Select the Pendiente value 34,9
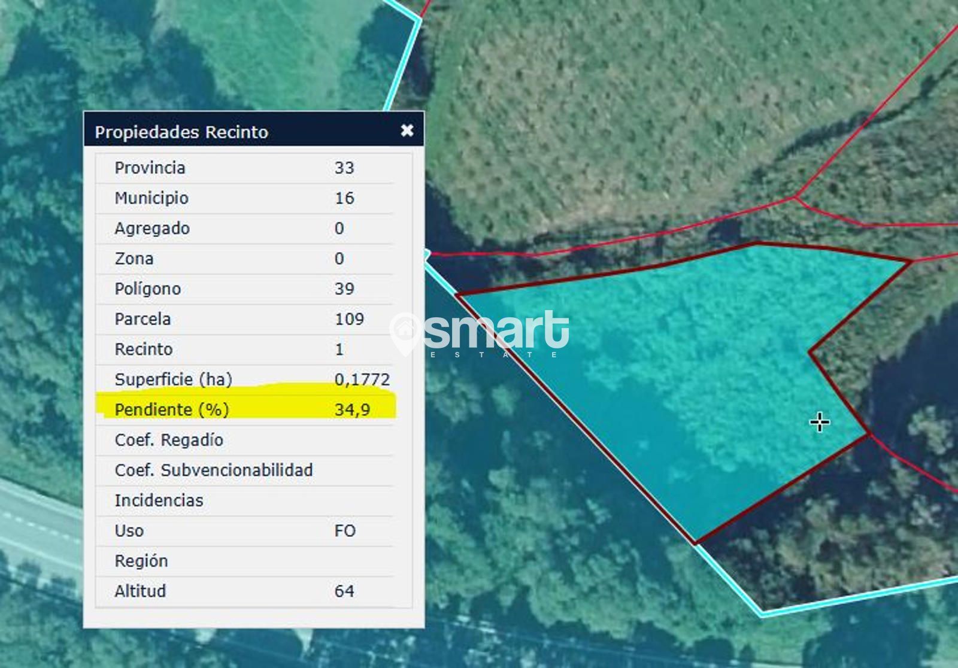 (352, 409)
